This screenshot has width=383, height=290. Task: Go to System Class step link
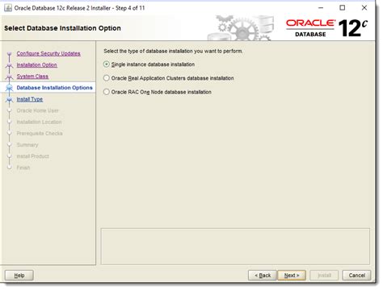[x=32, y=77]
